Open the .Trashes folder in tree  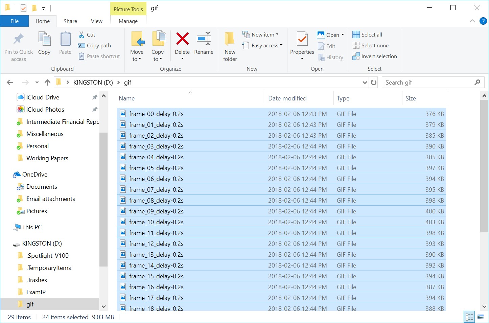click(x=37, y=280)
